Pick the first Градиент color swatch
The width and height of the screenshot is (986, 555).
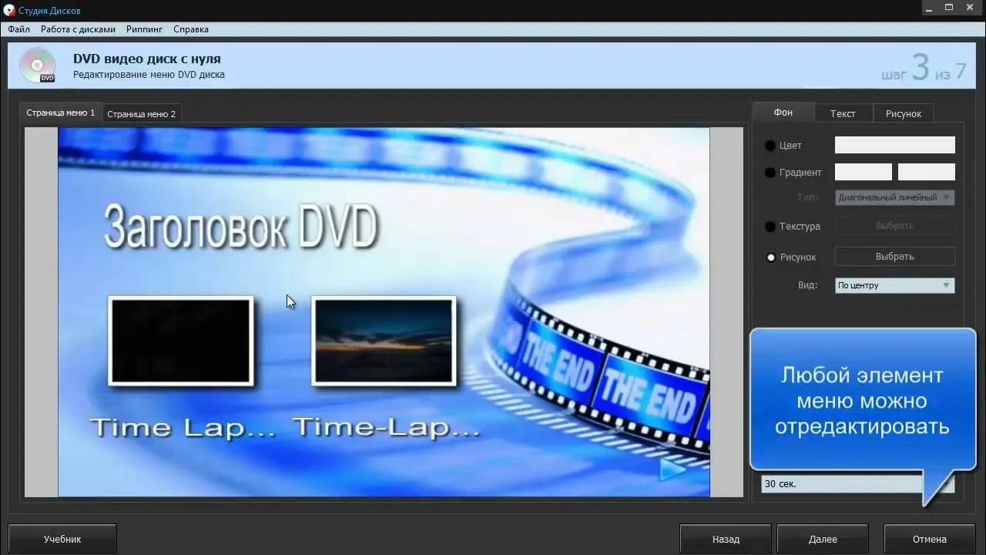[864, 172]
